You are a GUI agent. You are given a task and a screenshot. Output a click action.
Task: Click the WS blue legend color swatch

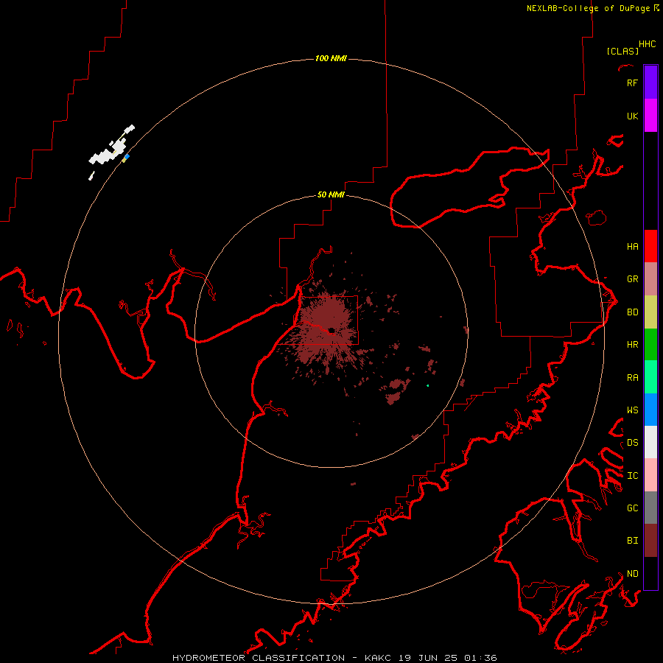click(x=650, y=410)
